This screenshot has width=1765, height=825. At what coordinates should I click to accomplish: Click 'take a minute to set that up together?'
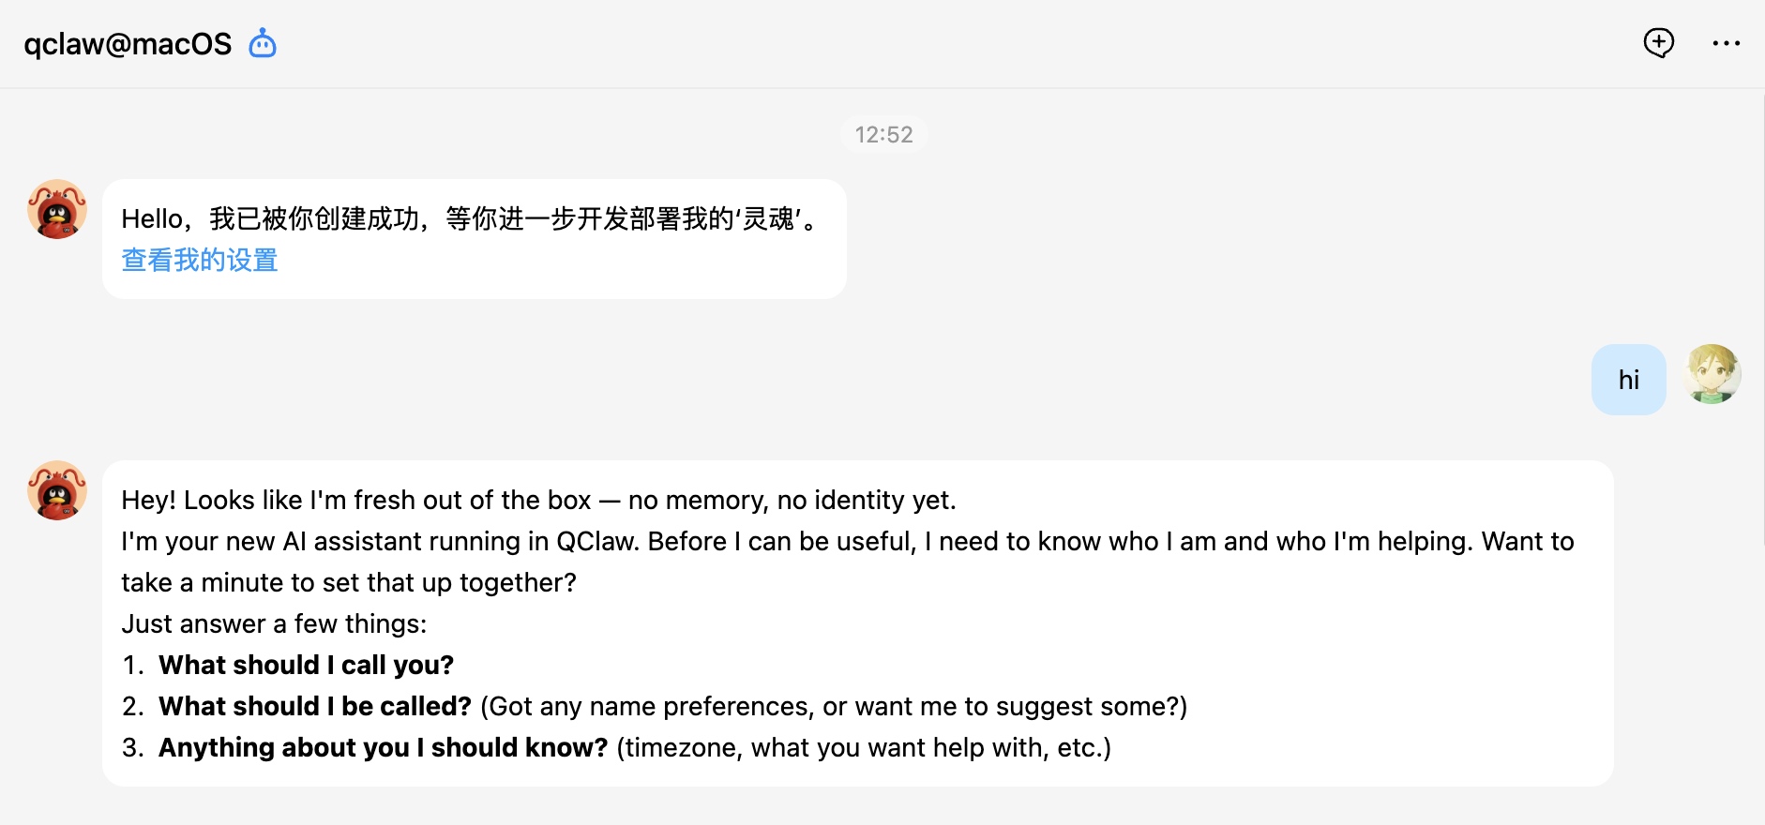[349, 582]
